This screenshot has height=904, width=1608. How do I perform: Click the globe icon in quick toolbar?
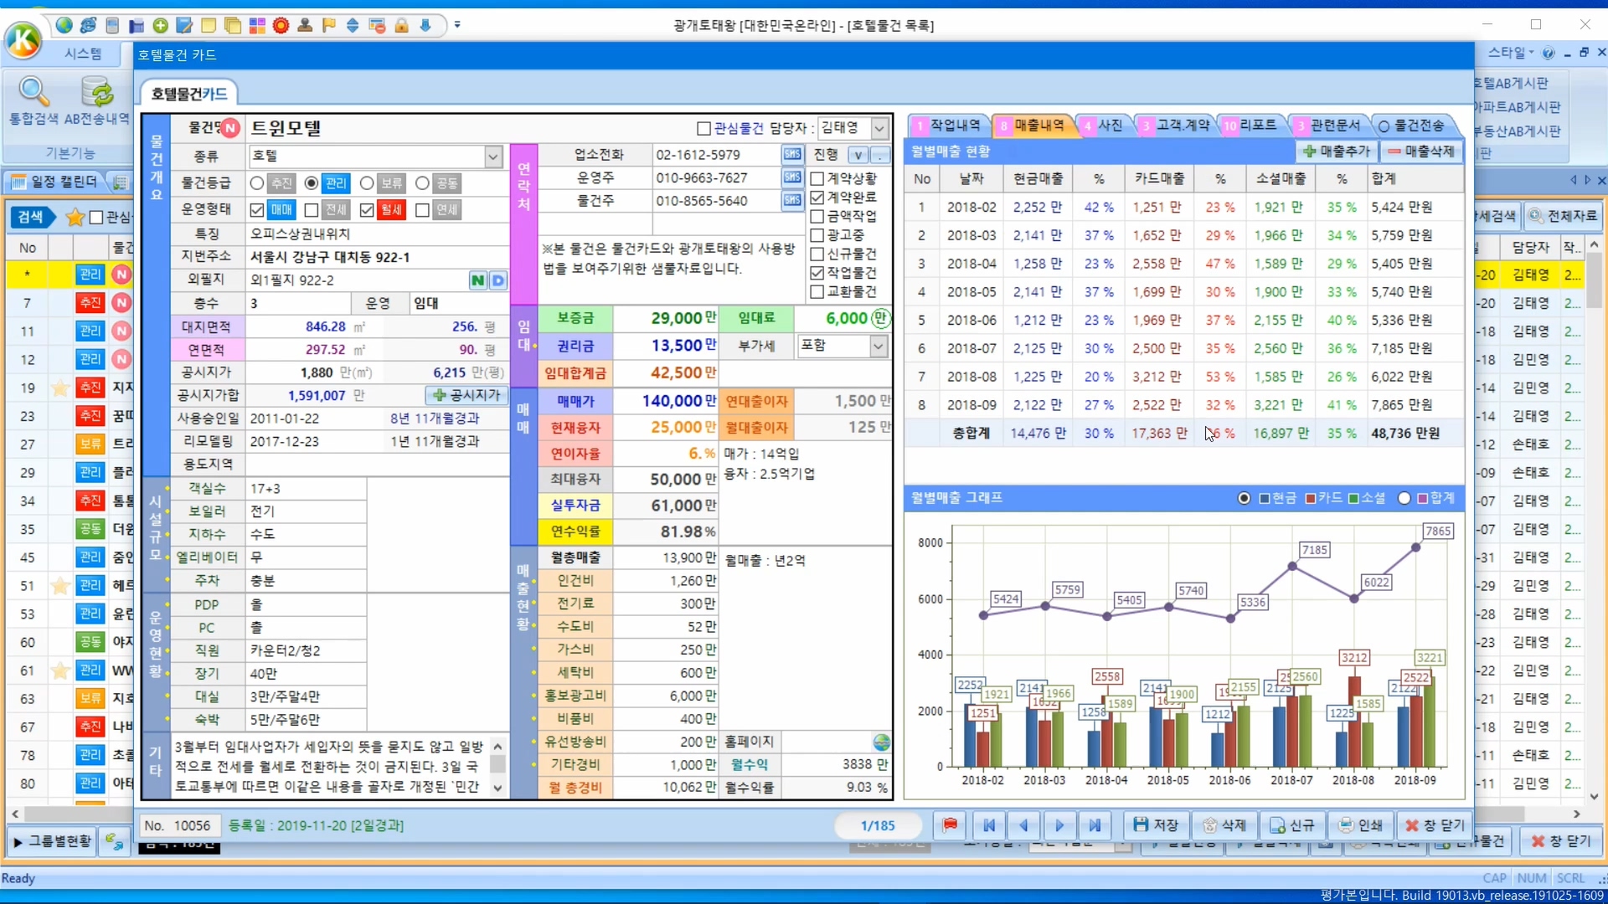tap(64, 25)
